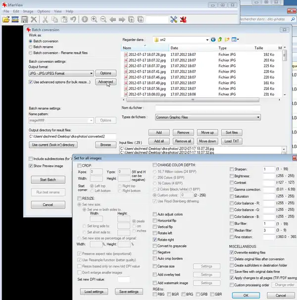Enable the CROP checkbox

pyautogui.click(x=79, y=166)
